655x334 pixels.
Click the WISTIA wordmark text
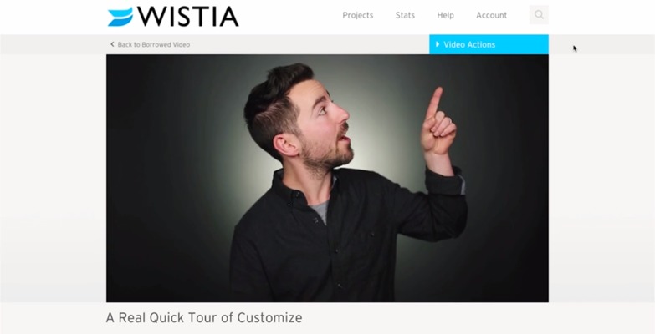188,17
